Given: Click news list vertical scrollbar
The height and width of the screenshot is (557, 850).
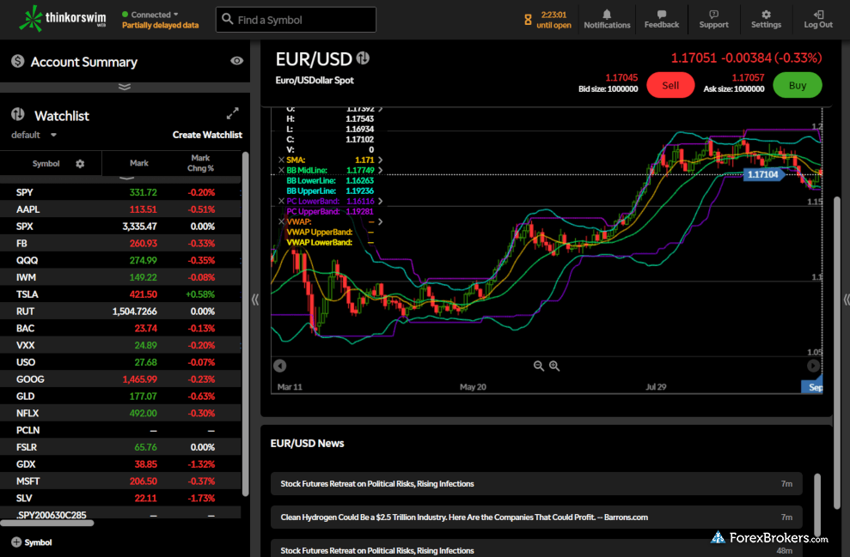Looking at the screenshot, I should coord(817,505).
